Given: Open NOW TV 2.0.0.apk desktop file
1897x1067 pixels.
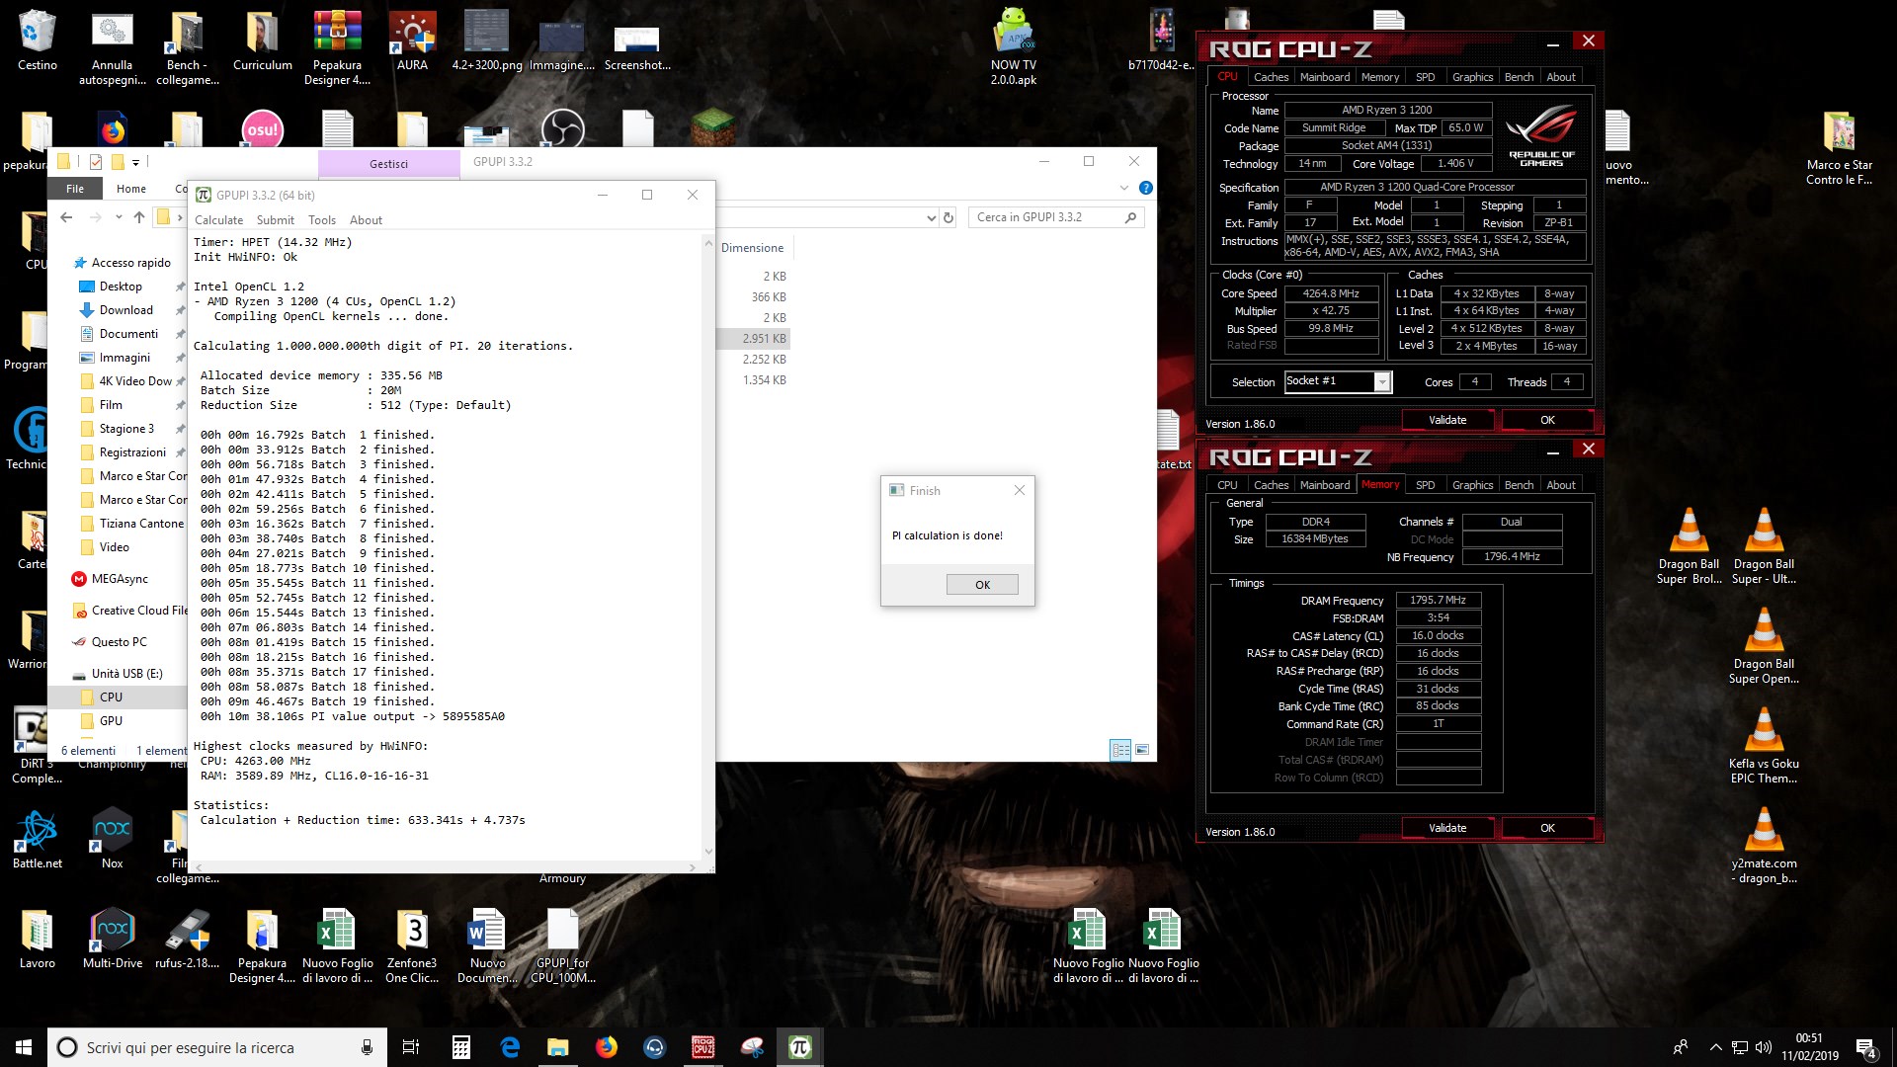Looking at the screenshot, I should (1014, 47).
